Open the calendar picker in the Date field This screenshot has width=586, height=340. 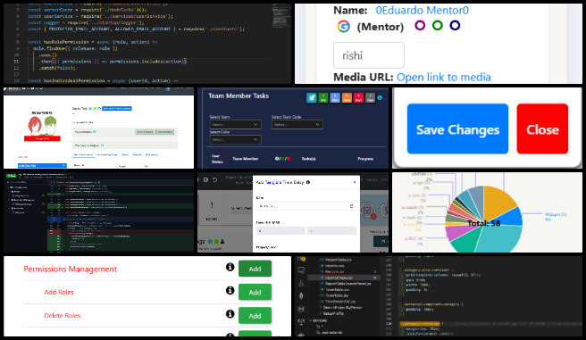(x=351, y=206)
